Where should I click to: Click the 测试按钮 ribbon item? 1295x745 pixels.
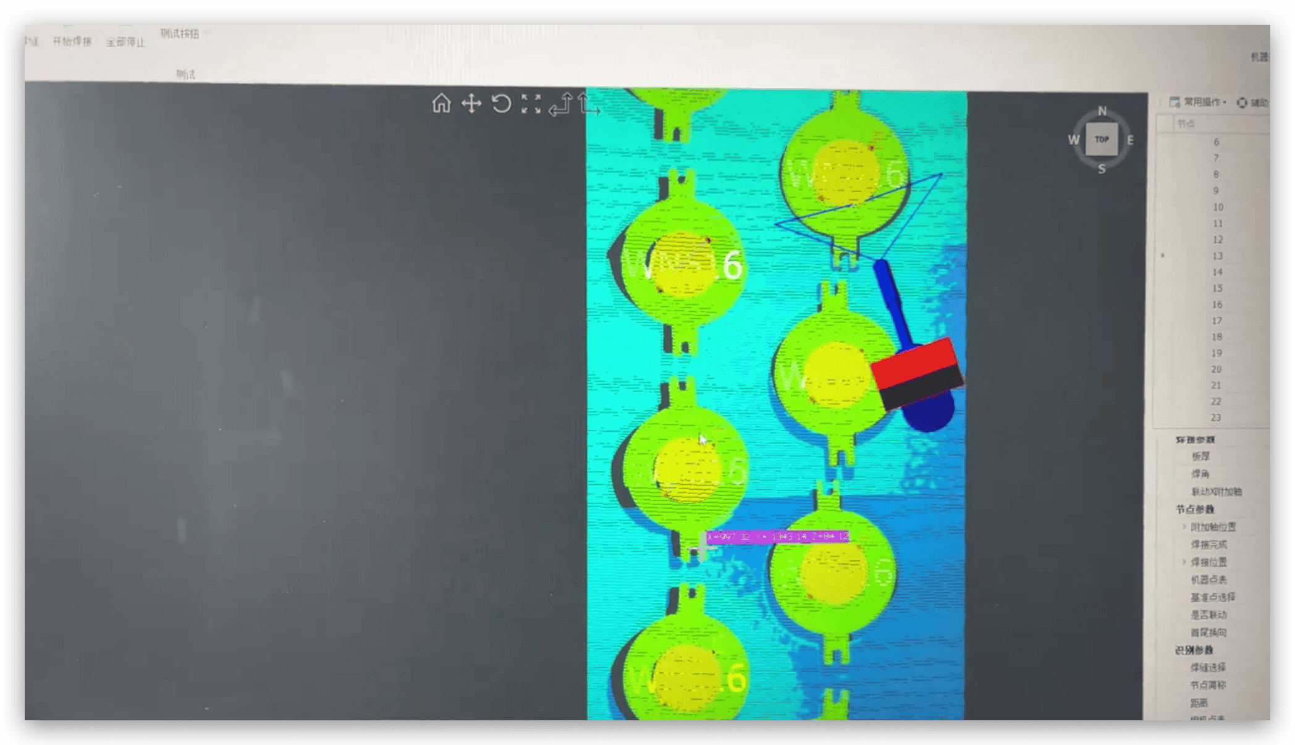click(x=180, y=33)
